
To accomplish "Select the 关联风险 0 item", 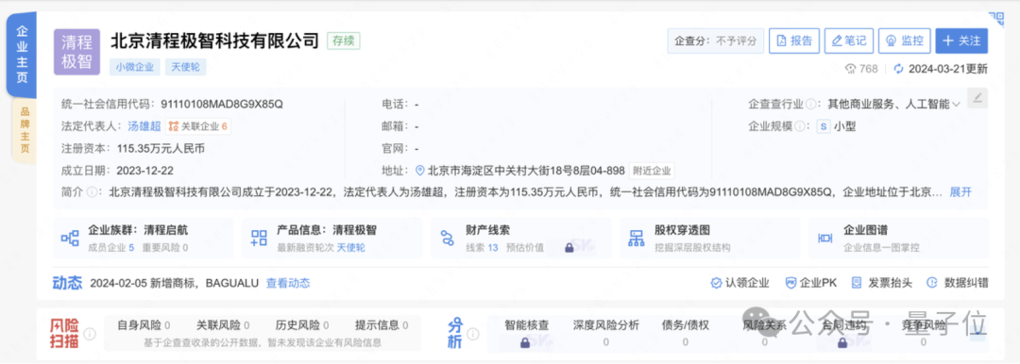I will point(223,325).
